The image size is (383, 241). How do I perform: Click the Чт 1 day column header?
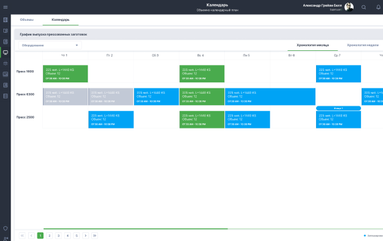(64, 56)
